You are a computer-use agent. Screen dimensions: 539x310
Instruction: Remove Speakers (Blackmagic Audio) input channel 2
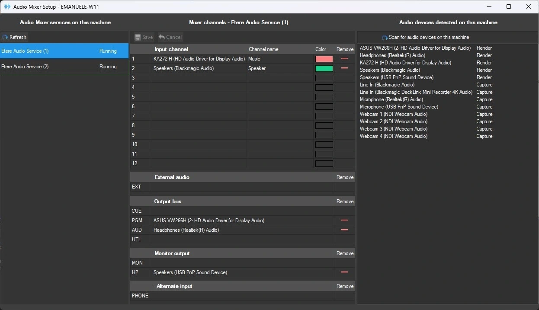tap(344, 68)
